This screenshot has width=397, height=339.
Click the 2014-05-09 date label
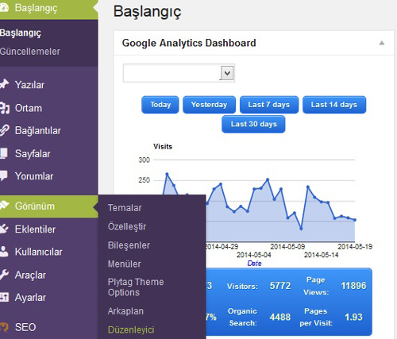(x=287, y=247)
